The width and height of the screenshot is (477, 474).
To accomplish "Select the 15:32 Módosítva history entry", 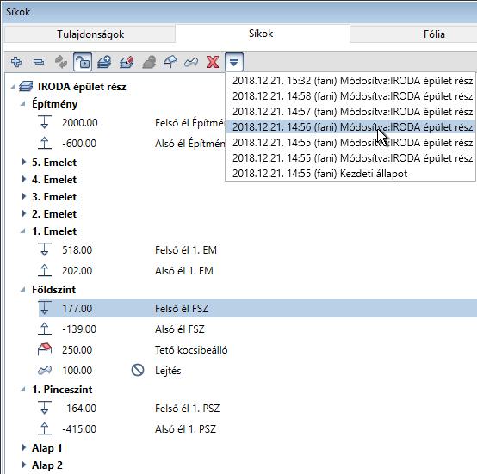I will [x=351, y=81].
